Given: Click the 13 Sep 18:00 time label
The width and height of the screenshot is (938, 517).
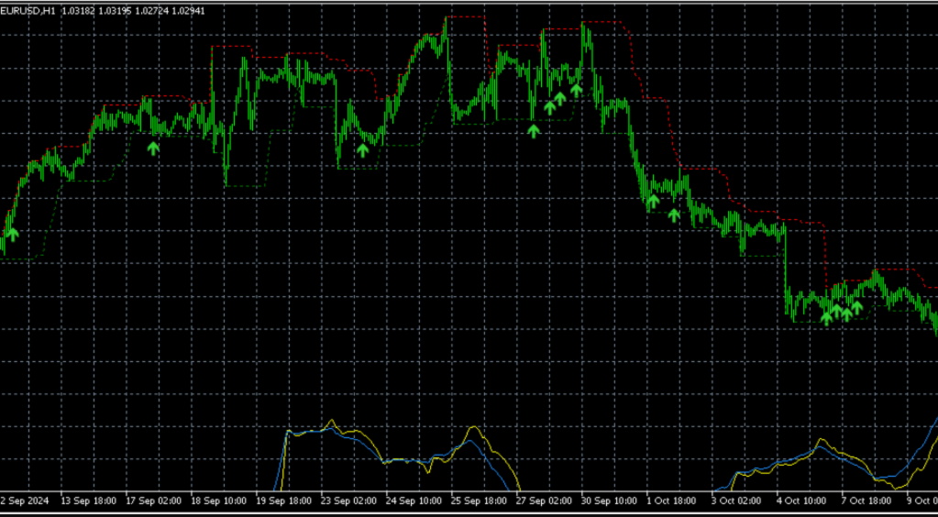Looking at the screenshot, I should pos(88,500).
